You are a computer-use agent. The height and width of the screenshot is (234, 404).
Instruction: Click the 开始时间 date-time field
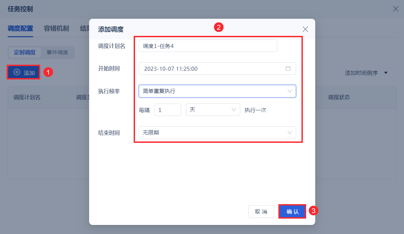click(217, 68)
